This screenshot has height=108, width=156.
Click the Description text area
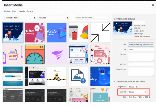(x=141, y=72)
